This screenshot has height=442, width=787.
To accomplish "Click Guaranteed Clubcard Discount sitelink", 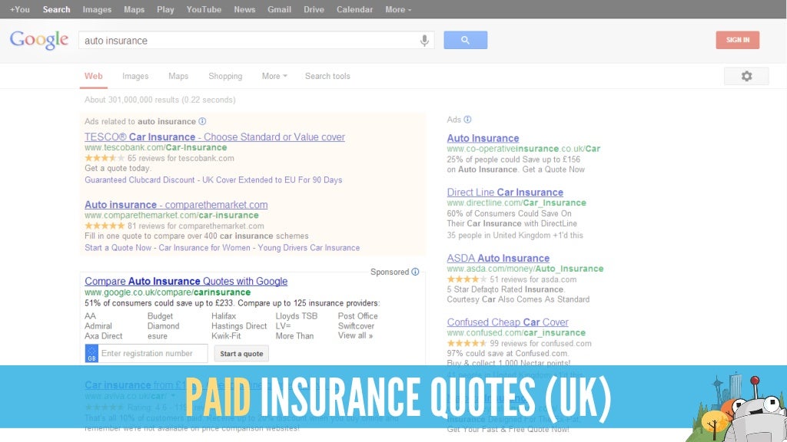I will (x=140, y=180).
